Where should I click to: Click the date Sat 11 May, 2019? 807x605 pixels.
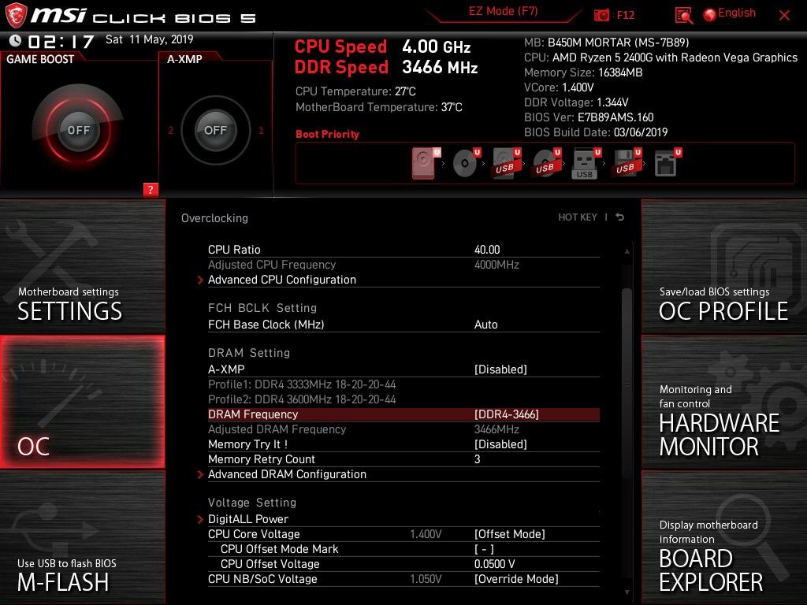[149, 39]
